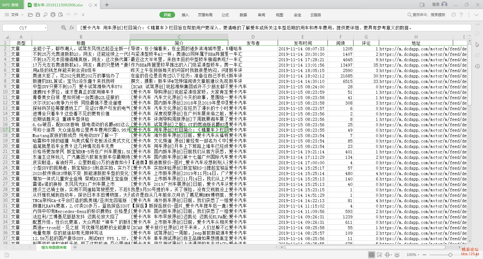Go to the first sheet navigation arrow
Image resolution: width=483 pixels, height=259 pixels.
pyautogui.click(x=6, y=247)
